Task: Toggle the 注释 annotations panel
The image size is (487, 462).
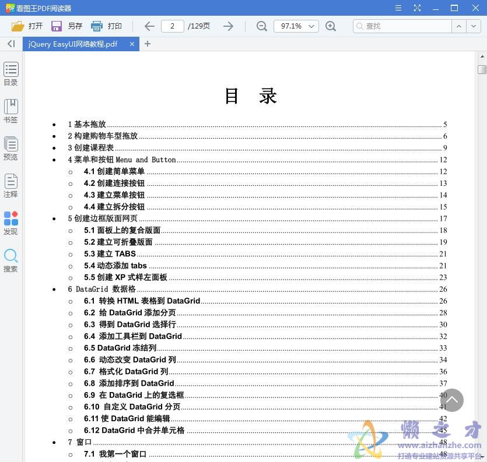Action: pyautogui.click(x=10, y=185)
